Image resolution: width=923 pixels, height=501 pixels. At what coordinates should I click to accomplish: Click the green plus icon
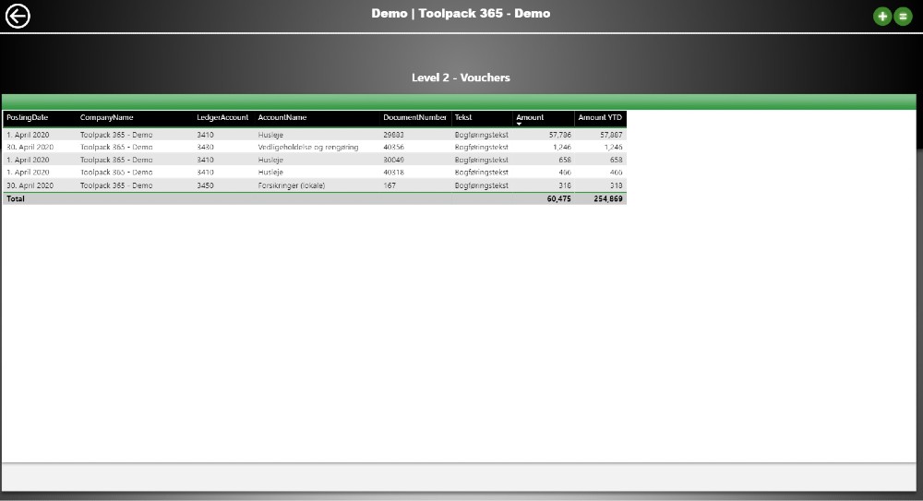(x=882, y=17)
